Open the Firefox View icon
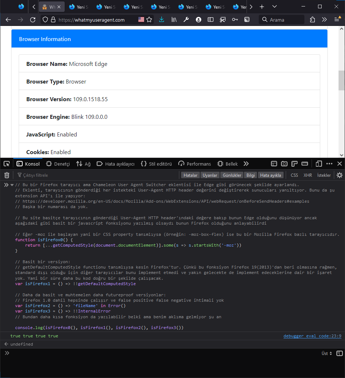Viewport: 345px width, 378px height. click(21, 7)
